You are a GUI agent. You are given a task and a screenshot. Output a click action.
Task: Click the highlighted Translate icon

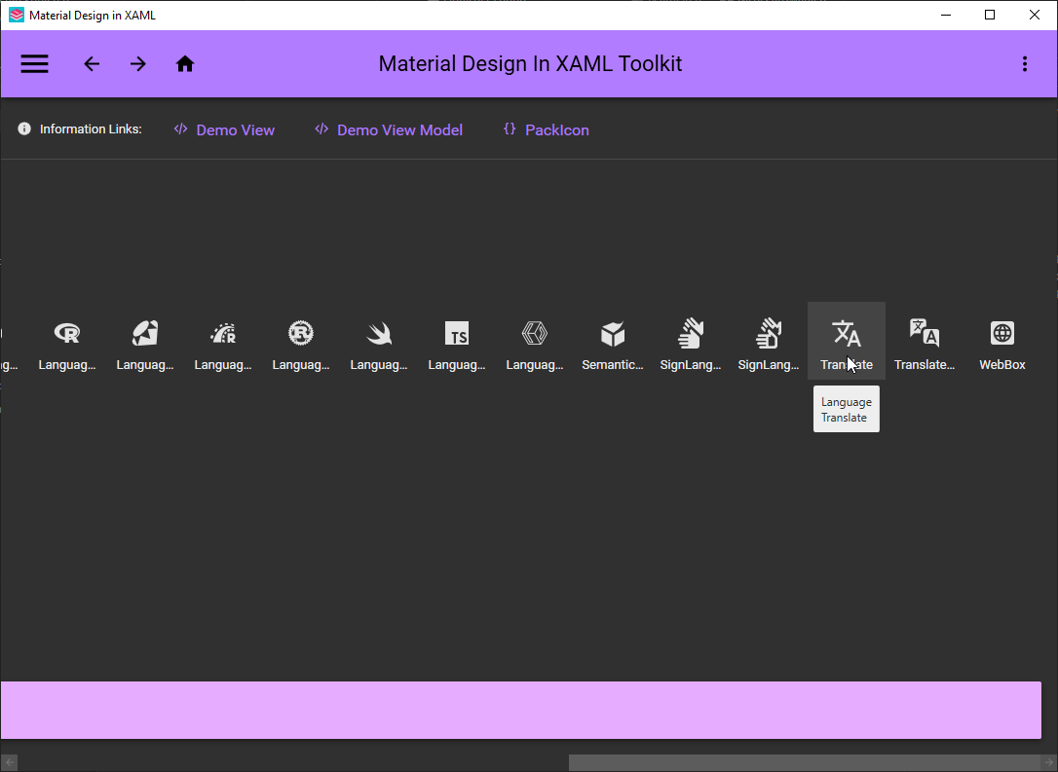pyautogui.click(x=846, y=334)
